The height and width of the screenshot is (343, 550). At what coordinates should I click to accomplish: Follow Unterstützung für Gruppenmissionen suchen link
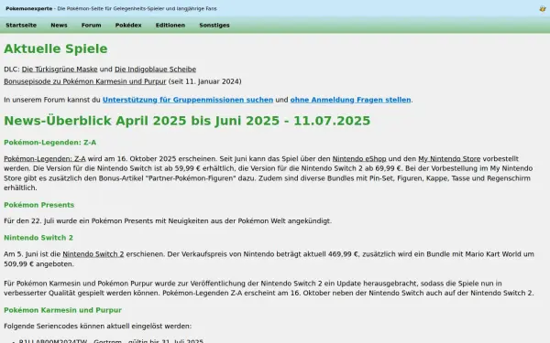188,100
